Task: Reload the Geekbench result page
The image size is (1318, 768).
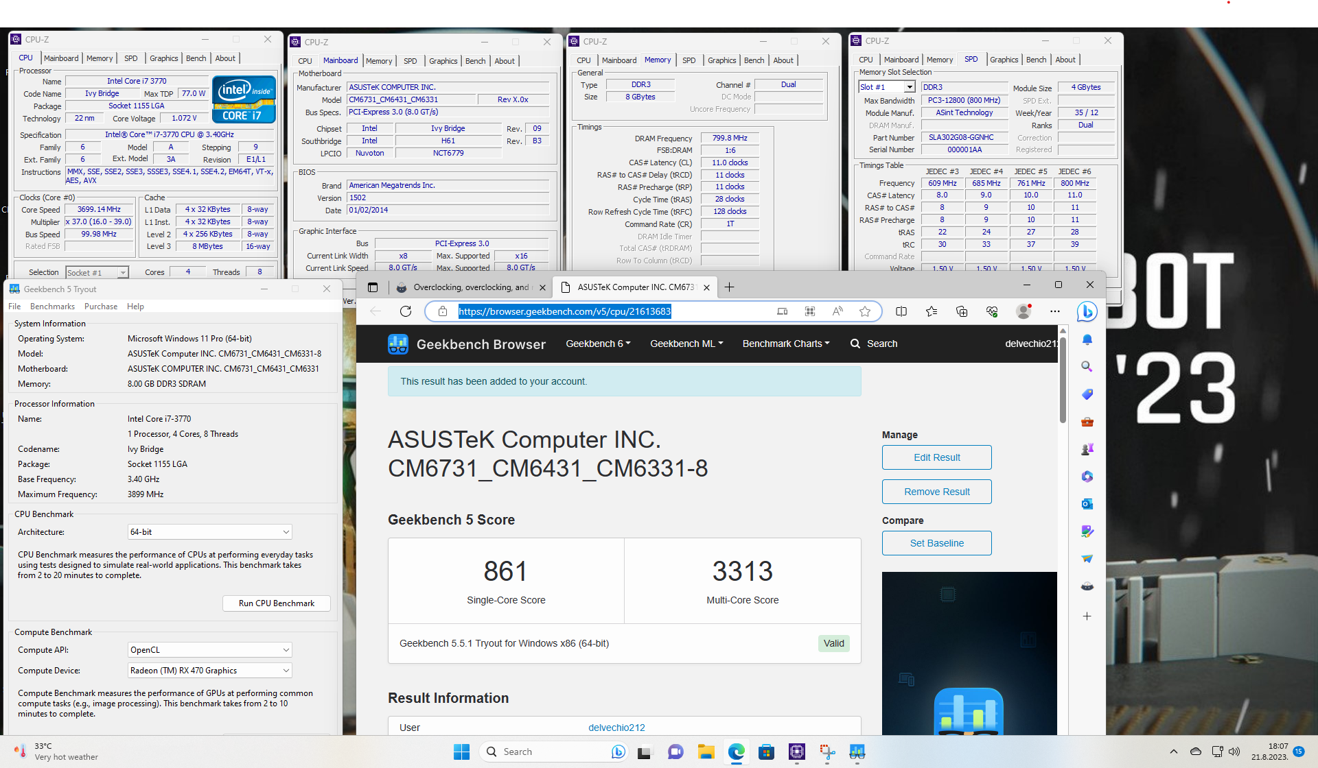Action: coord(406,311)
